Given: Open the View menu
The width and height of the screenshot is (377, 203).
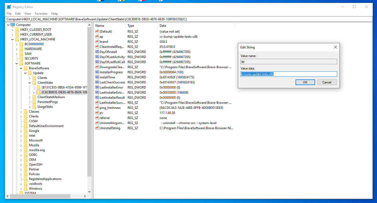Looking at the screenshot, I should (28, 13).
